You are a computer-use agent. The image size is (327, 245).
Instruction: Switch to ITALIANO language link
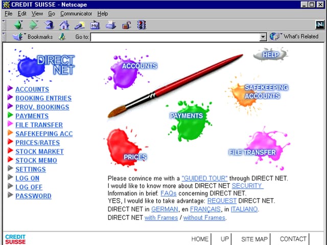(x=244, y=209)
